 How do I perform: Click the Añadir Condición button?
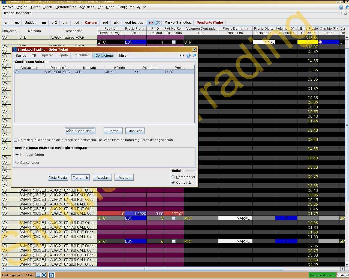(80, 131)
